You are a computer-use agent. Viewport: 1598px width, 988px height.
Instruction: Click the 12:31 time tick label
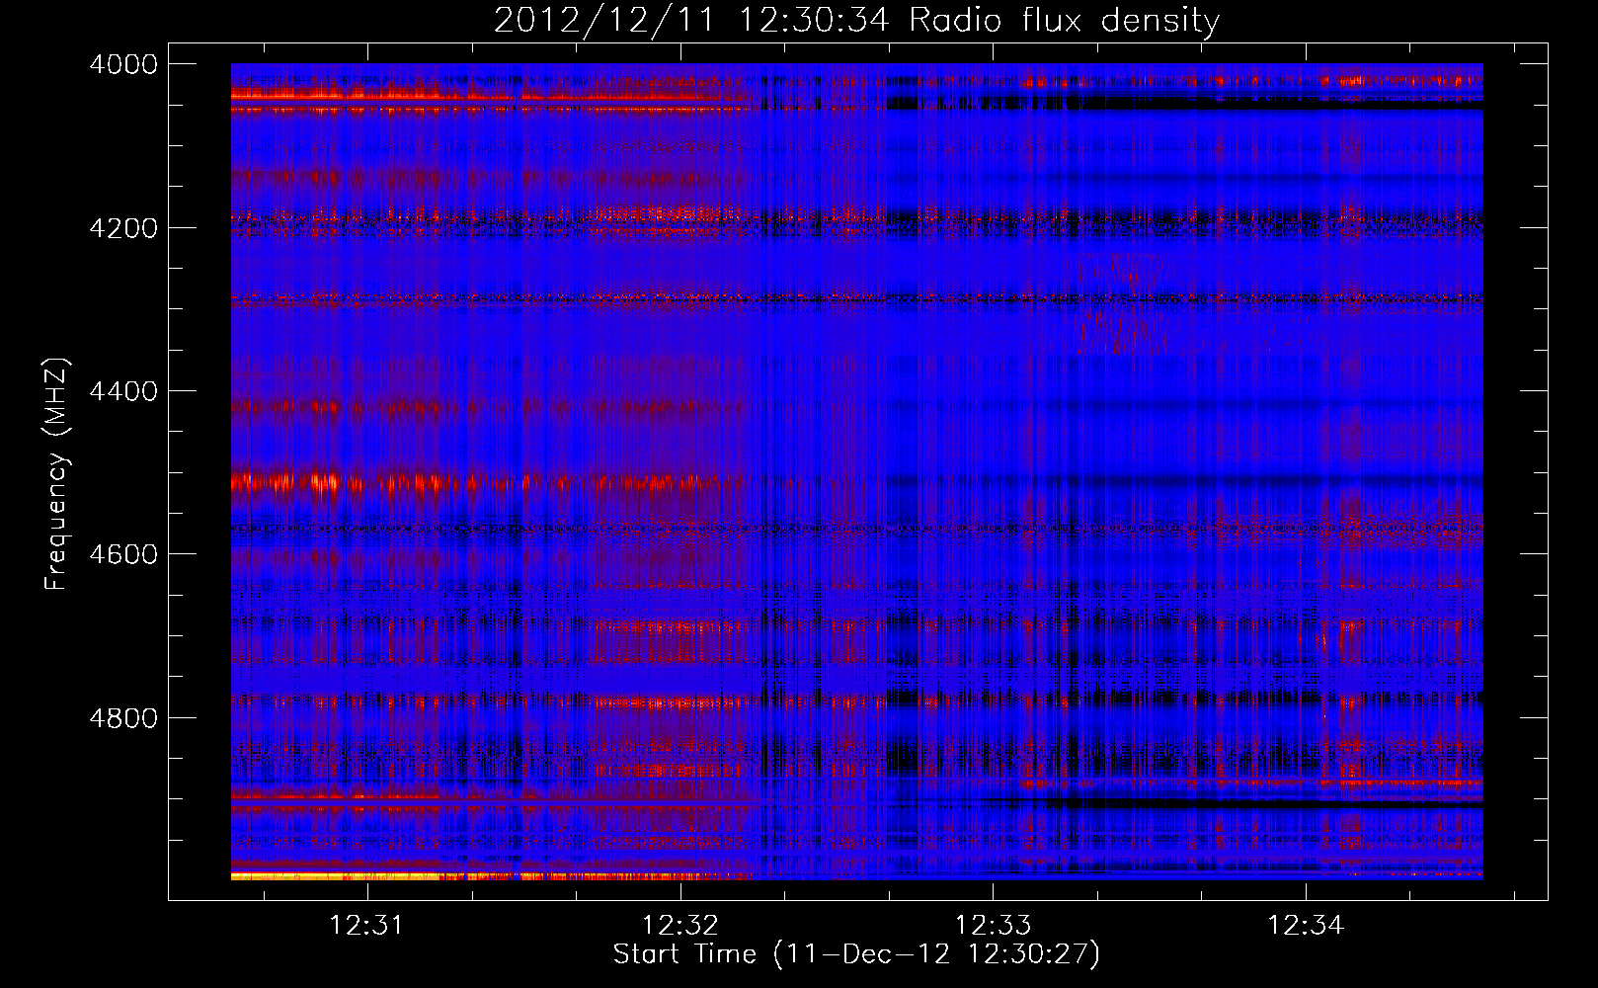click(367, 925)
